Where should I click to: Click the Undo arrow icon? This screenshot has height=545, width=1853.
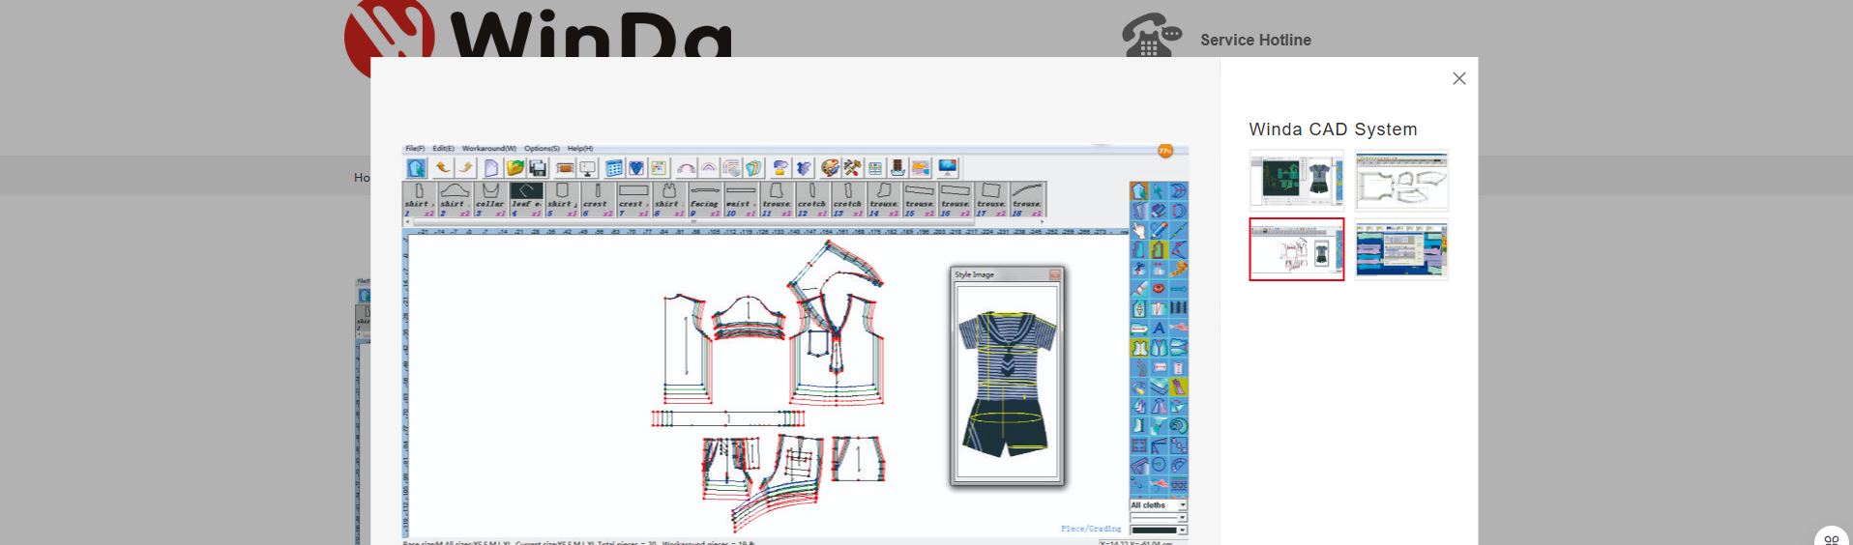click(443, 168)
